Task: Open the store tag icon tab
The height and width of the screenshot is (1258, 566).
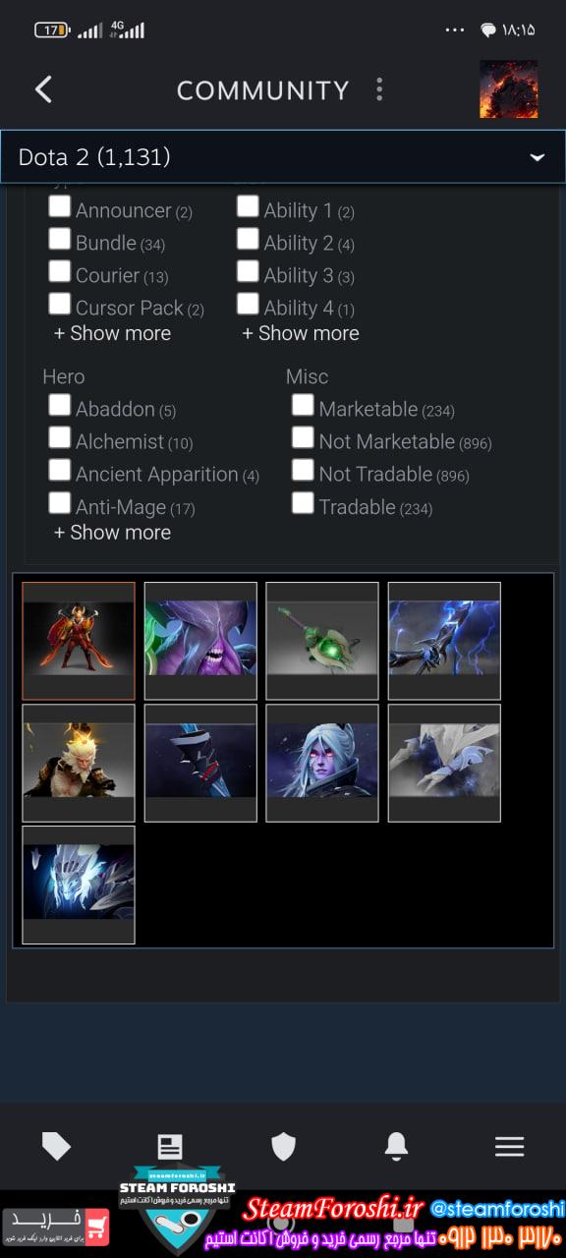Action: tap(56, 1146)
